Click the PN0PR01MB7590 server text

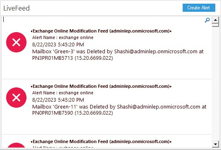53,113
